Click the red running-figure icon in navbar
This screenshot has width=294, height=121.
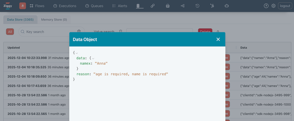coord(23,6)
